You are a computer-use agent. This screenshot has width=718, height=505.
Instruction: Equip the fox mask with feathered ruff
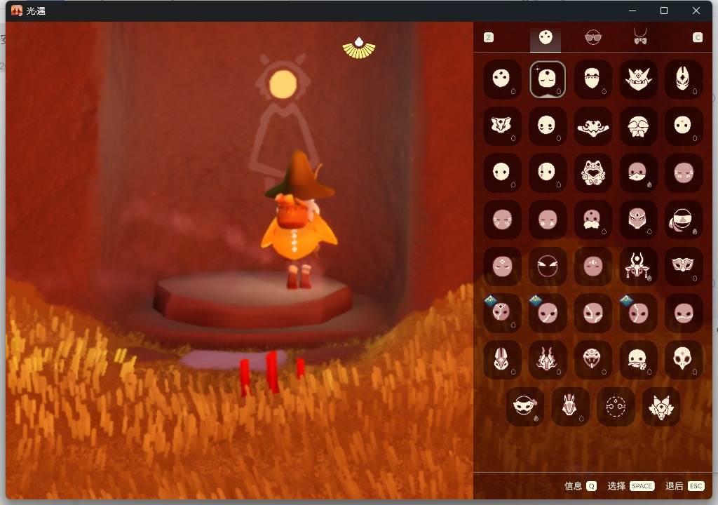pos(661,407)
